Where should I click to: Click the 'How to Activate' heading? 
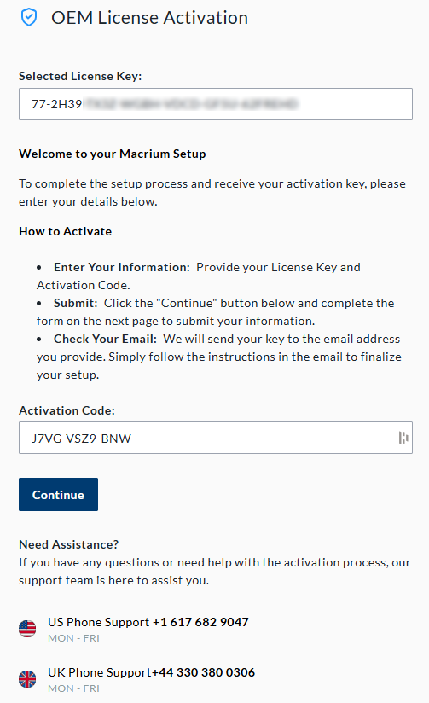pos(66,231)
